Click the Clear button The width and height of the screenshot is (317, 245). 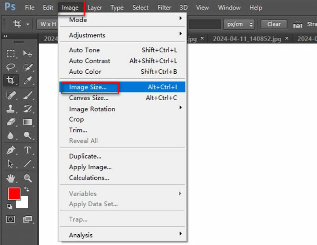point(274,24)
